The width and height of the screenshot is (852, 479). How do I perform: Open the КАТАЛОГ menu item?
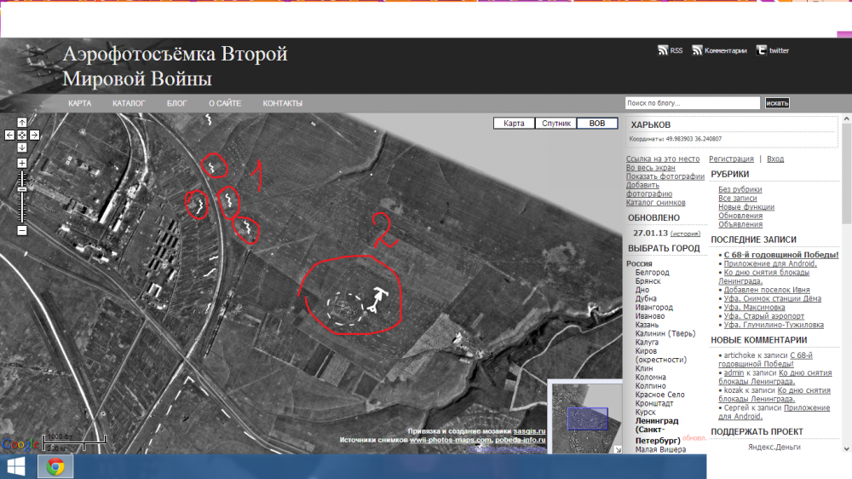129,103
